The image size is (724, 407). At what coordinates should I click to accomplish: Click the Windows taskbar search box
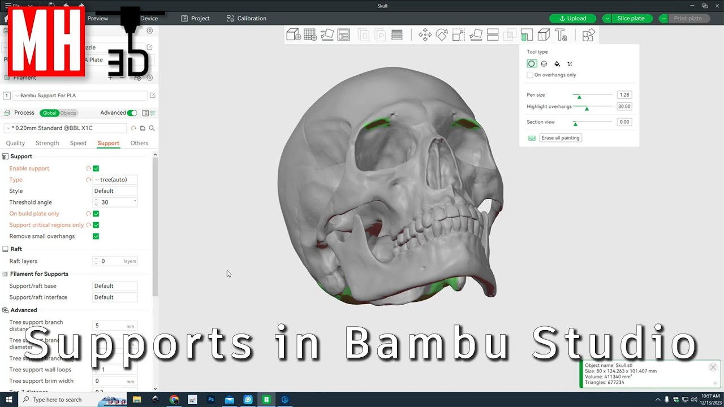(x=57, y=400)
